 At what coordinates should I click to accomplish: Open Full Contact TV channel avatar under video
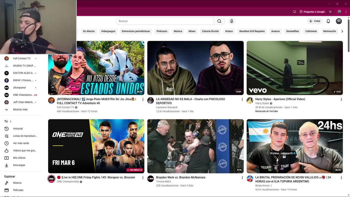tap(51, 100)
